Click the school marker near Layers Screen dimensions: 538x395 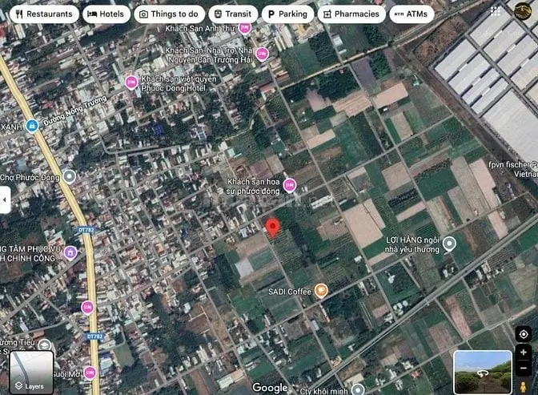[x=45, y=345]
